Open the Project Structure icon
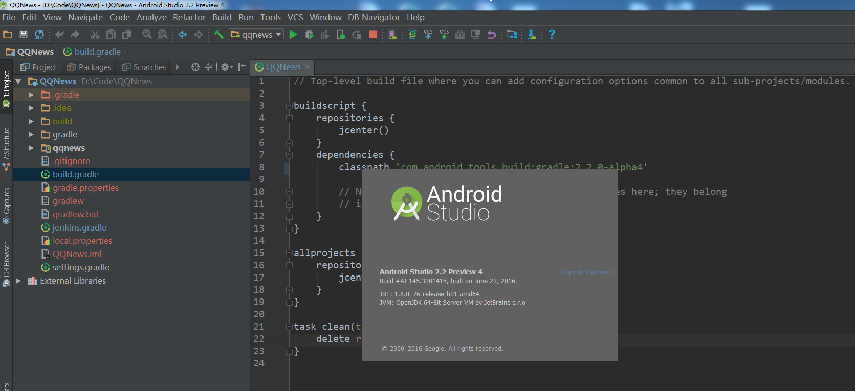855x391 pixels. click(x=512, y=34)
